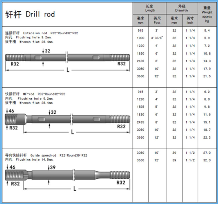218x204 pixels.
Task: Click the '英尺 Foot' sub-header
Action: pos(157,20)
